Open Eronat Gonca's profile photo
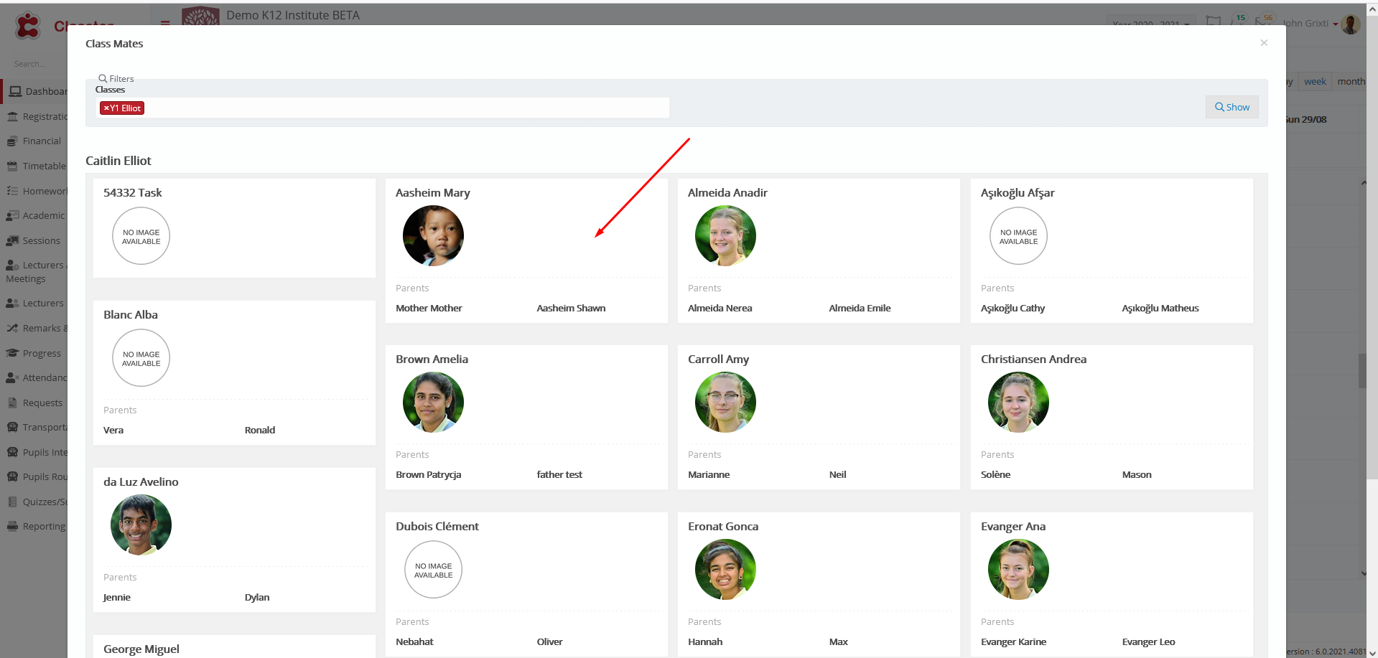The height and width of the screenshot is (658, 1378). (725, 569)
